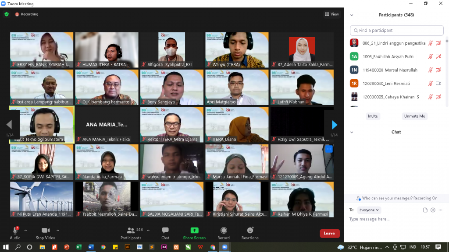Click Unmute Me button
This screenshot has width=449, height=252.
[x=414, y=116]
